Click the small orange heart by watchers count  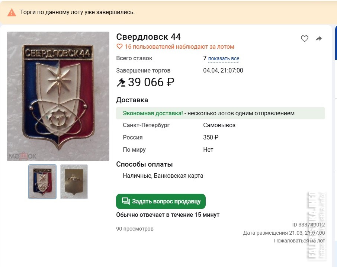[119, 47]
